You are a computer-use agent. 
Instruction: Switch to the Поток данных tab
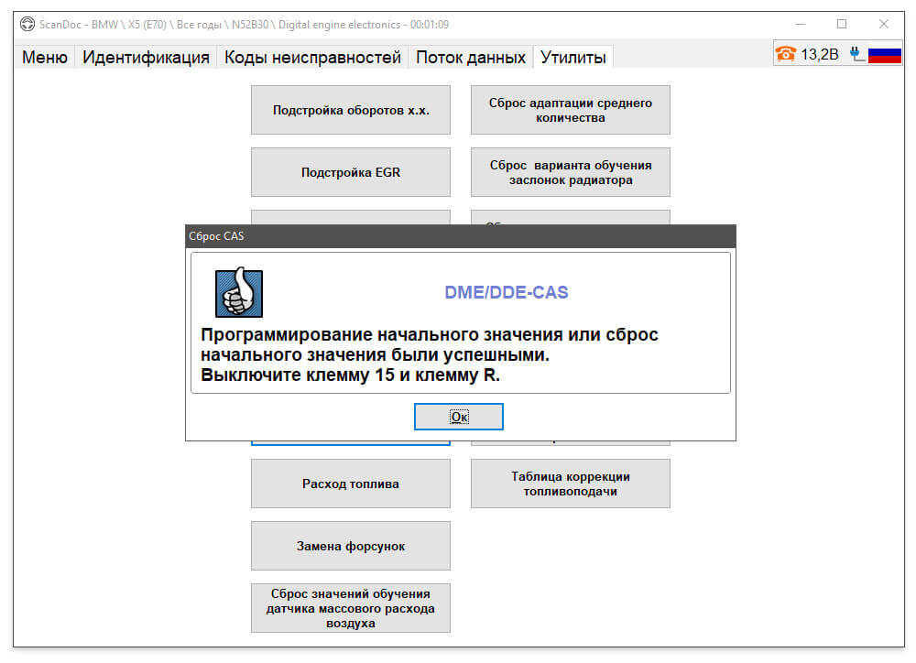click(470, 58)
